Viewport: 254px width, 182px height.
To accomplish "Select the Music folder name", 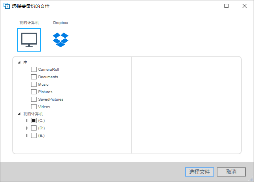I will pos(43,85).
